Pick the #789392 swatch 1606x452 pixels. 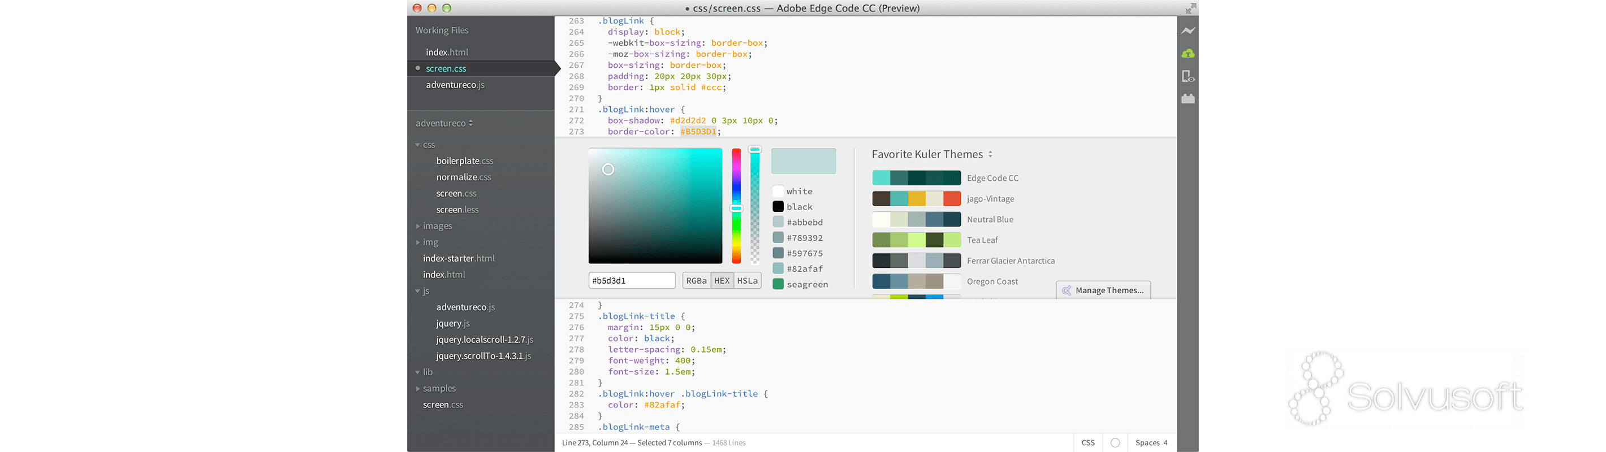point(778,238)
